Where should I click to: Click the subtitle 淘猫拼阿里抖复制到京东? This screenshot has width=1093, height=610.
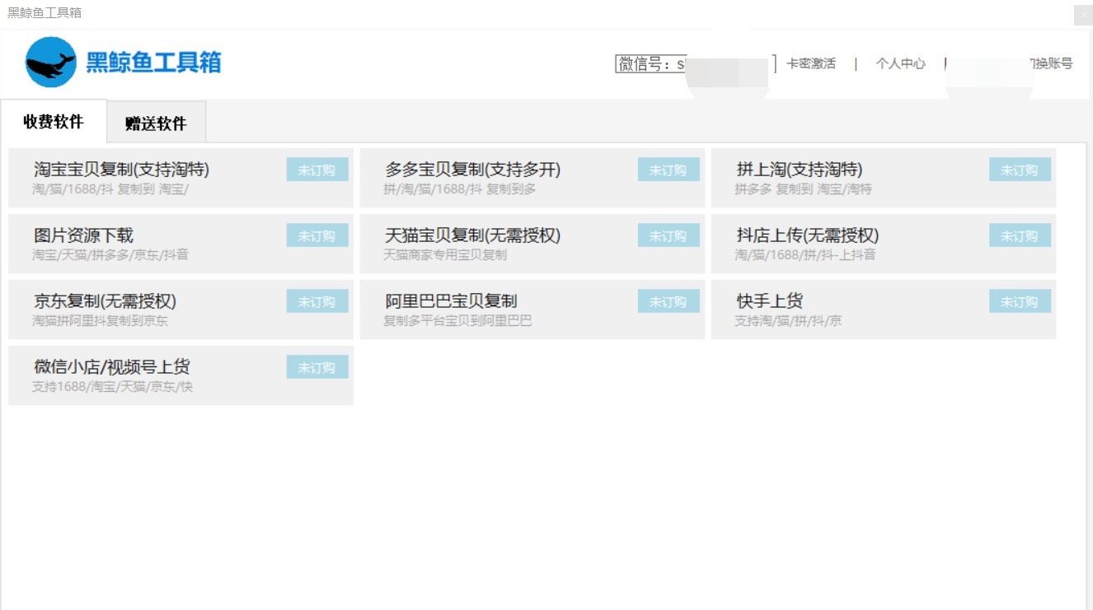(100, 321)
